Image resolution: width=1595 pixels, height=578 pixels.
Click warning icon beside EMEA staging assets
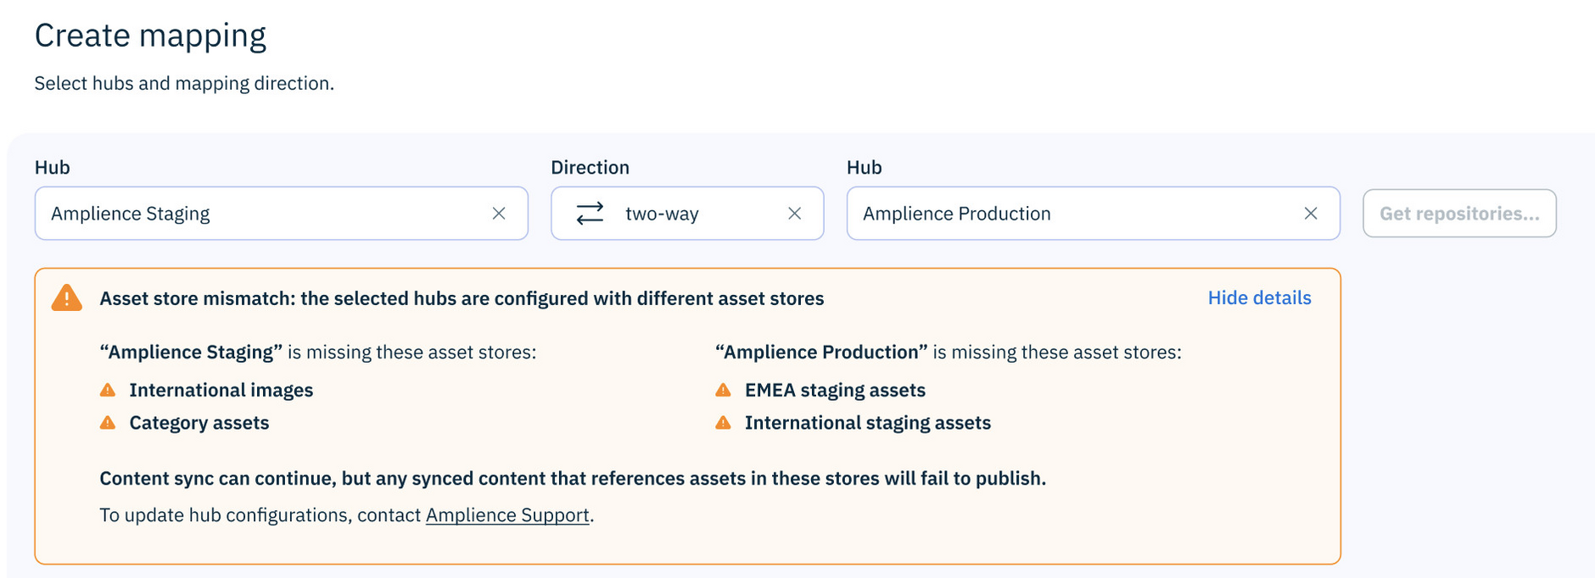click(723, 390)
